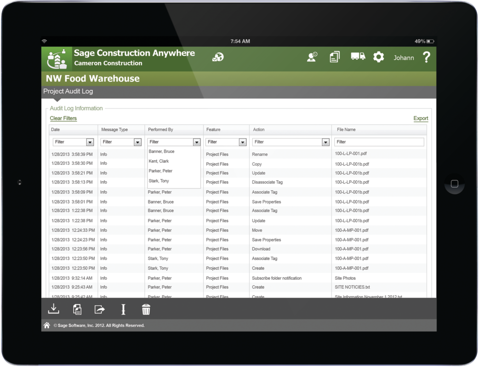Click the Rename action cell
479x367 pixels.
(x=260, y=154)
